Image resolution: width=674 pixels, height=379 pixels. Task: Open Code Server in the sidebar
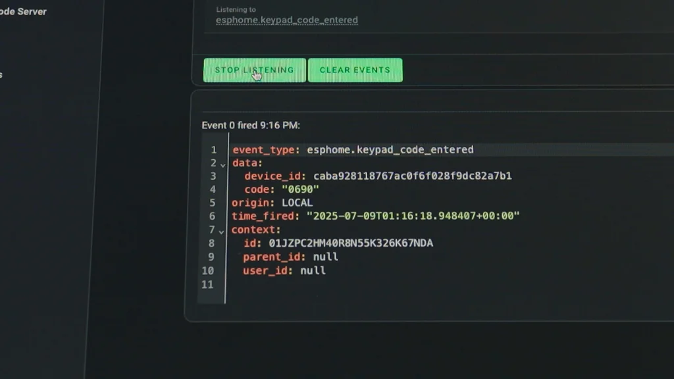pyautogui.click(x=23, y=12)
